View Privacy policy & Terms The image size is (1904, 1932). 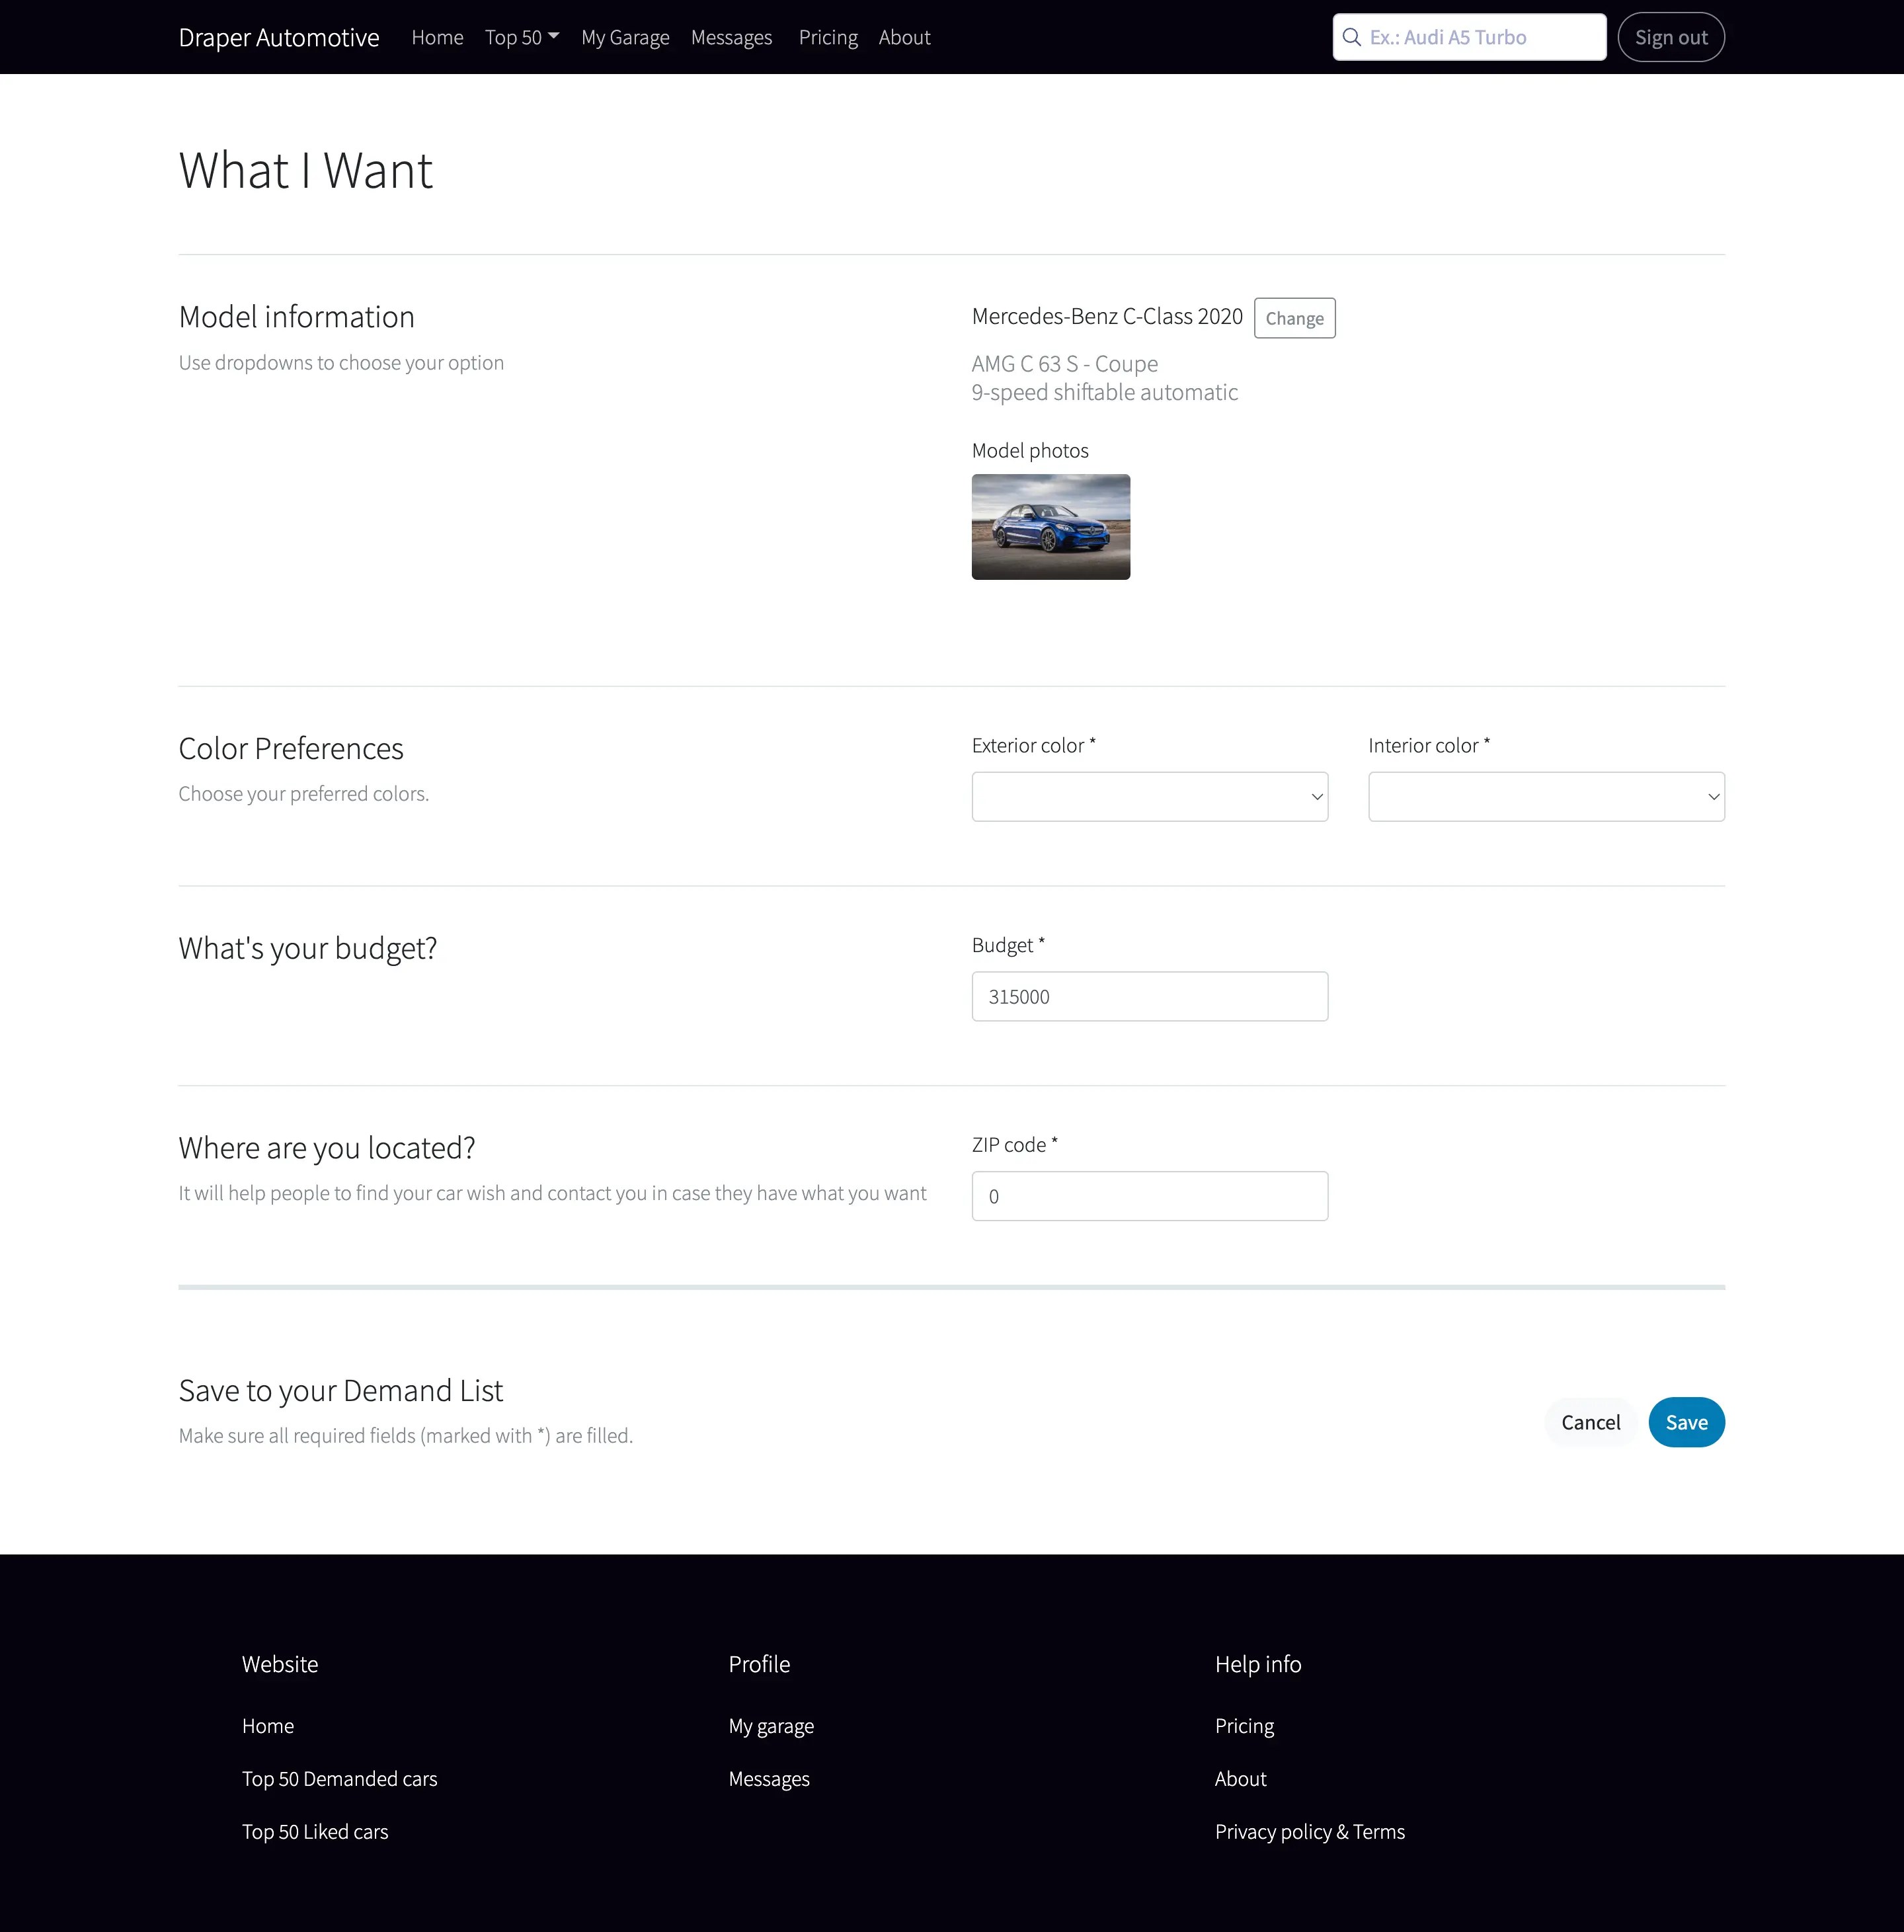(1310, 1832)
